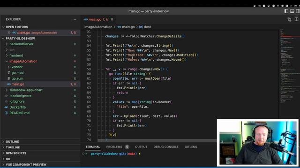Click the webcam video overlay

click(258, 143)
